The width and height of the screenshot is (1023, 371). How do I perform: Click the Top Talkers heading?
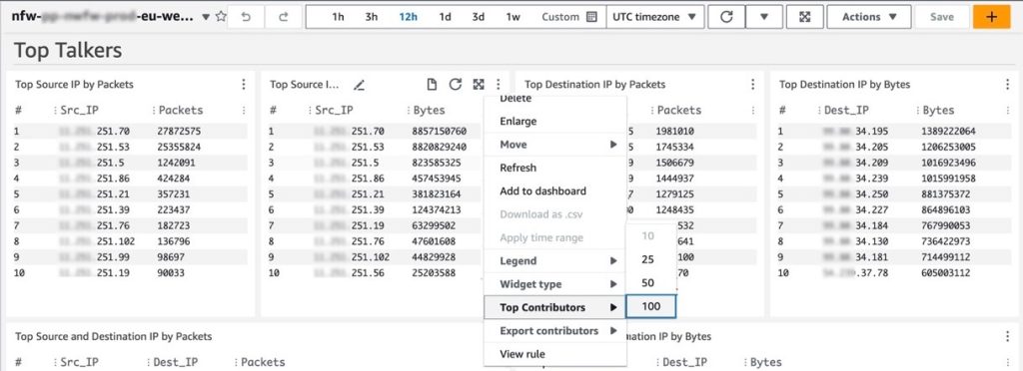tap(68, 51)
